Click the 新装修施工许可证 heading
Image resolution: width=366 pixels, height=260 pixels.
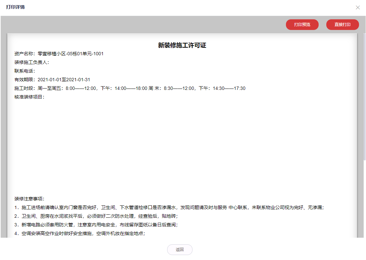point(182,45)
